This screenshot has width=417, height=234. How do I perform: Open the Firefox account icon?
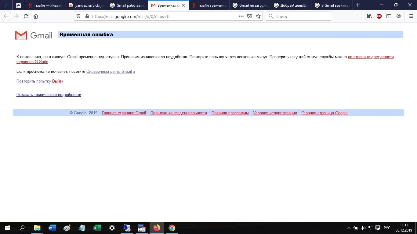coord(399,16)
